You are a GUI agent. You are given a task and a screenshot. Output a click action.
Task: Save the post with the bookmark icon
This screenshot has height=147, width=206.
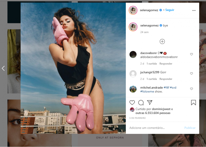pyautogui.click(x=193, y=103)
